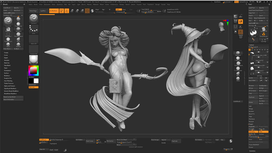272x153 pixels.
Task: Open the Dots stroke type selector
Action: pos(34,29)
